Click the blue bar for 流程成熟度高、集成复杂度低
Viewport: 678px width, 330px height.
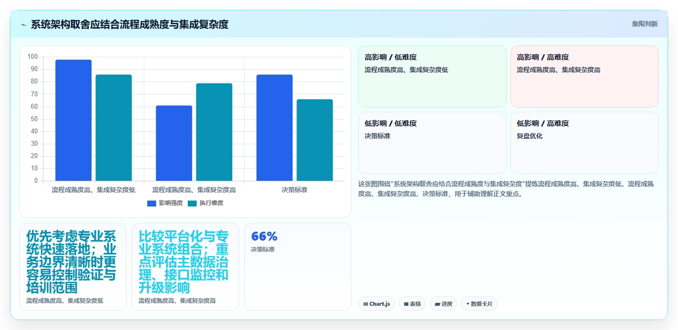pos(73,120)
